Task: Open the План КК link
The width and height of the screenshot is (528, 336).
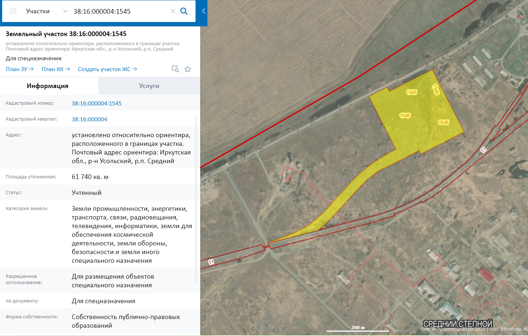Action: (55, 69)
